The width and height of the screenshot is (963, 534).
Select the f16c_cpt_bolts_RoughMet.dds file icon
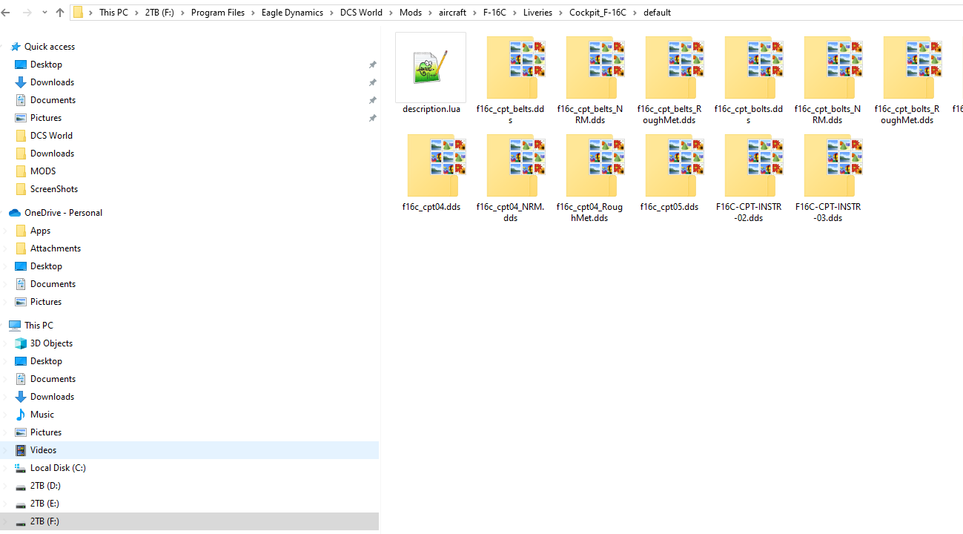tap(912, 67)
